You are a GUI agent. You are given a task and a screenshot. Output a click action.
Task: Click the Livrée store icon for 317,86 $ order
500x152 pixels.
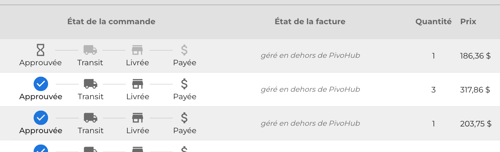tap(137, 84)
